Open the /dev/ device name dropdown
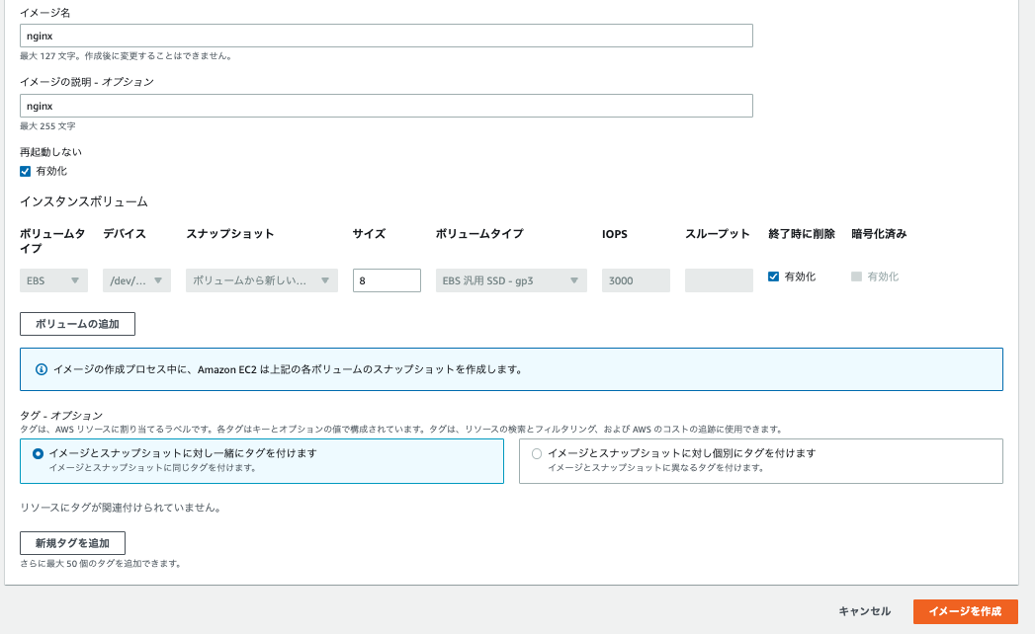This screenshot has height=634, width=1035. [136, 279]
